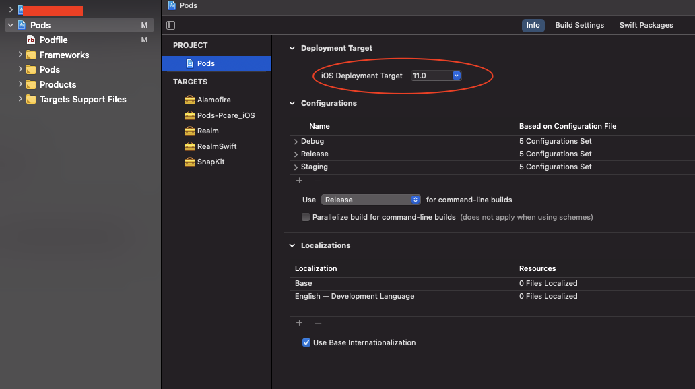The image size is (695, 389).
Task: Remove a localization with the minus button
Action: (x=317, y=323)
